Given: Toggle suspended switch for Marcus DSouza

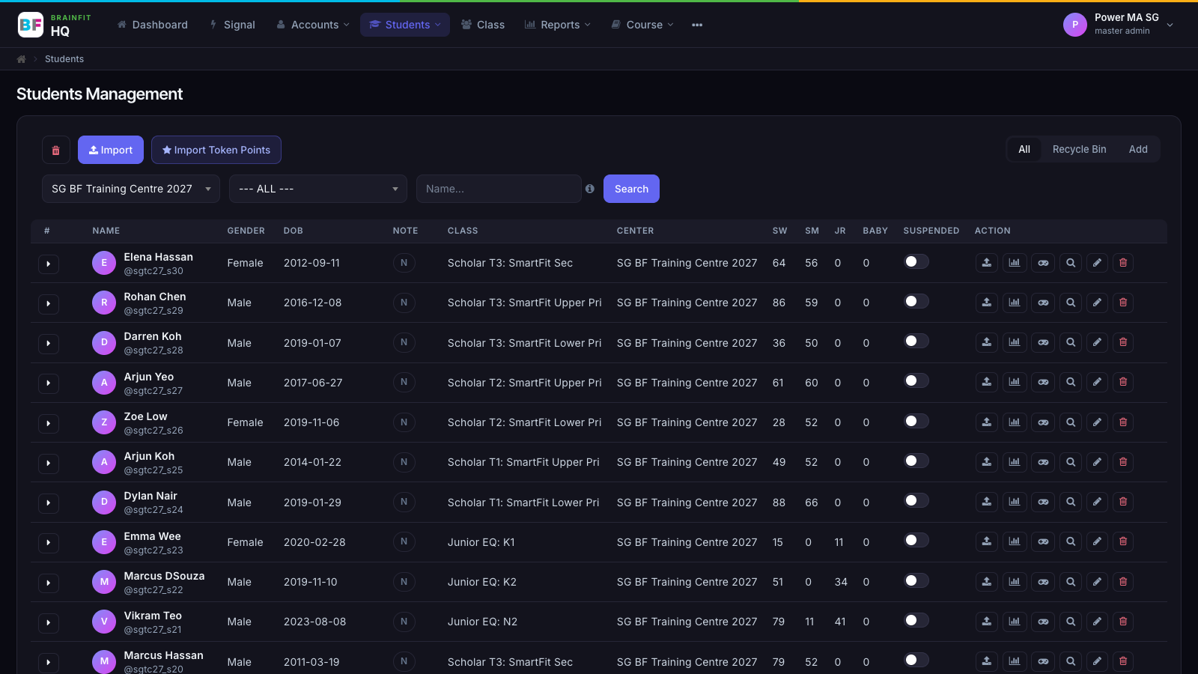Looking at the screenshot, I should coord(916,580).
